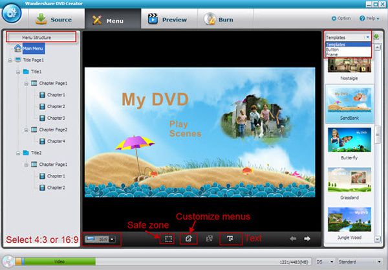The image size is (388, 270).
Task: Click the download templates green arrow icon
Action: tap(376, 37)
